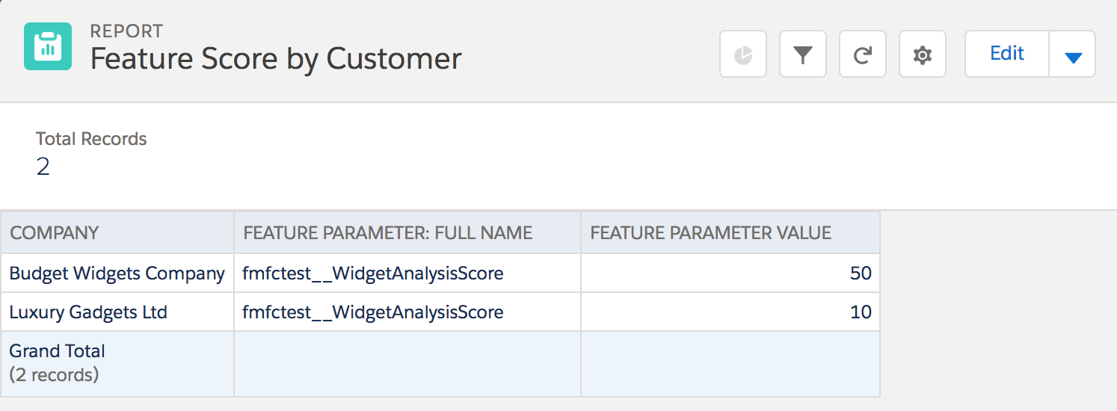This screenshot has width=1117, height=411.
Task: Click the value cell showing 10
Action: [x=861, y=312]
